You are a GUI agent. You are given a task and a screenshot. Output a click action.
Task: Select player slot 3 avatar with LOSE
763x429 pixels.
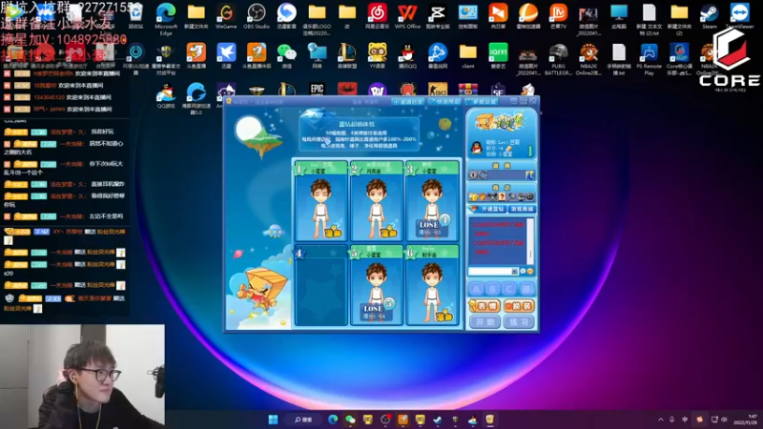click(x=432, y=201)
